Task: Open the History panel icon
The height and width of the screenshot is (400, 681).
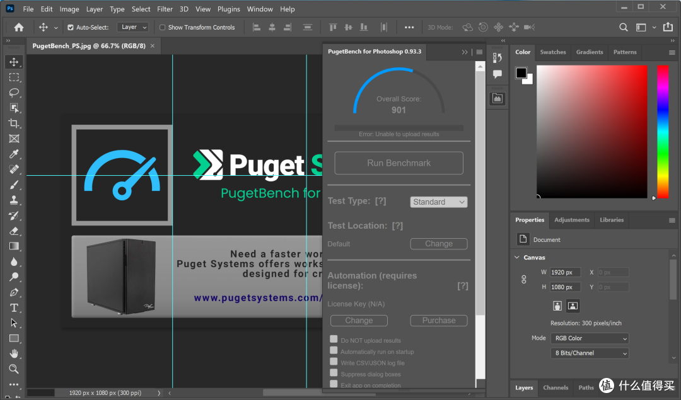Action: click(498, 58)
